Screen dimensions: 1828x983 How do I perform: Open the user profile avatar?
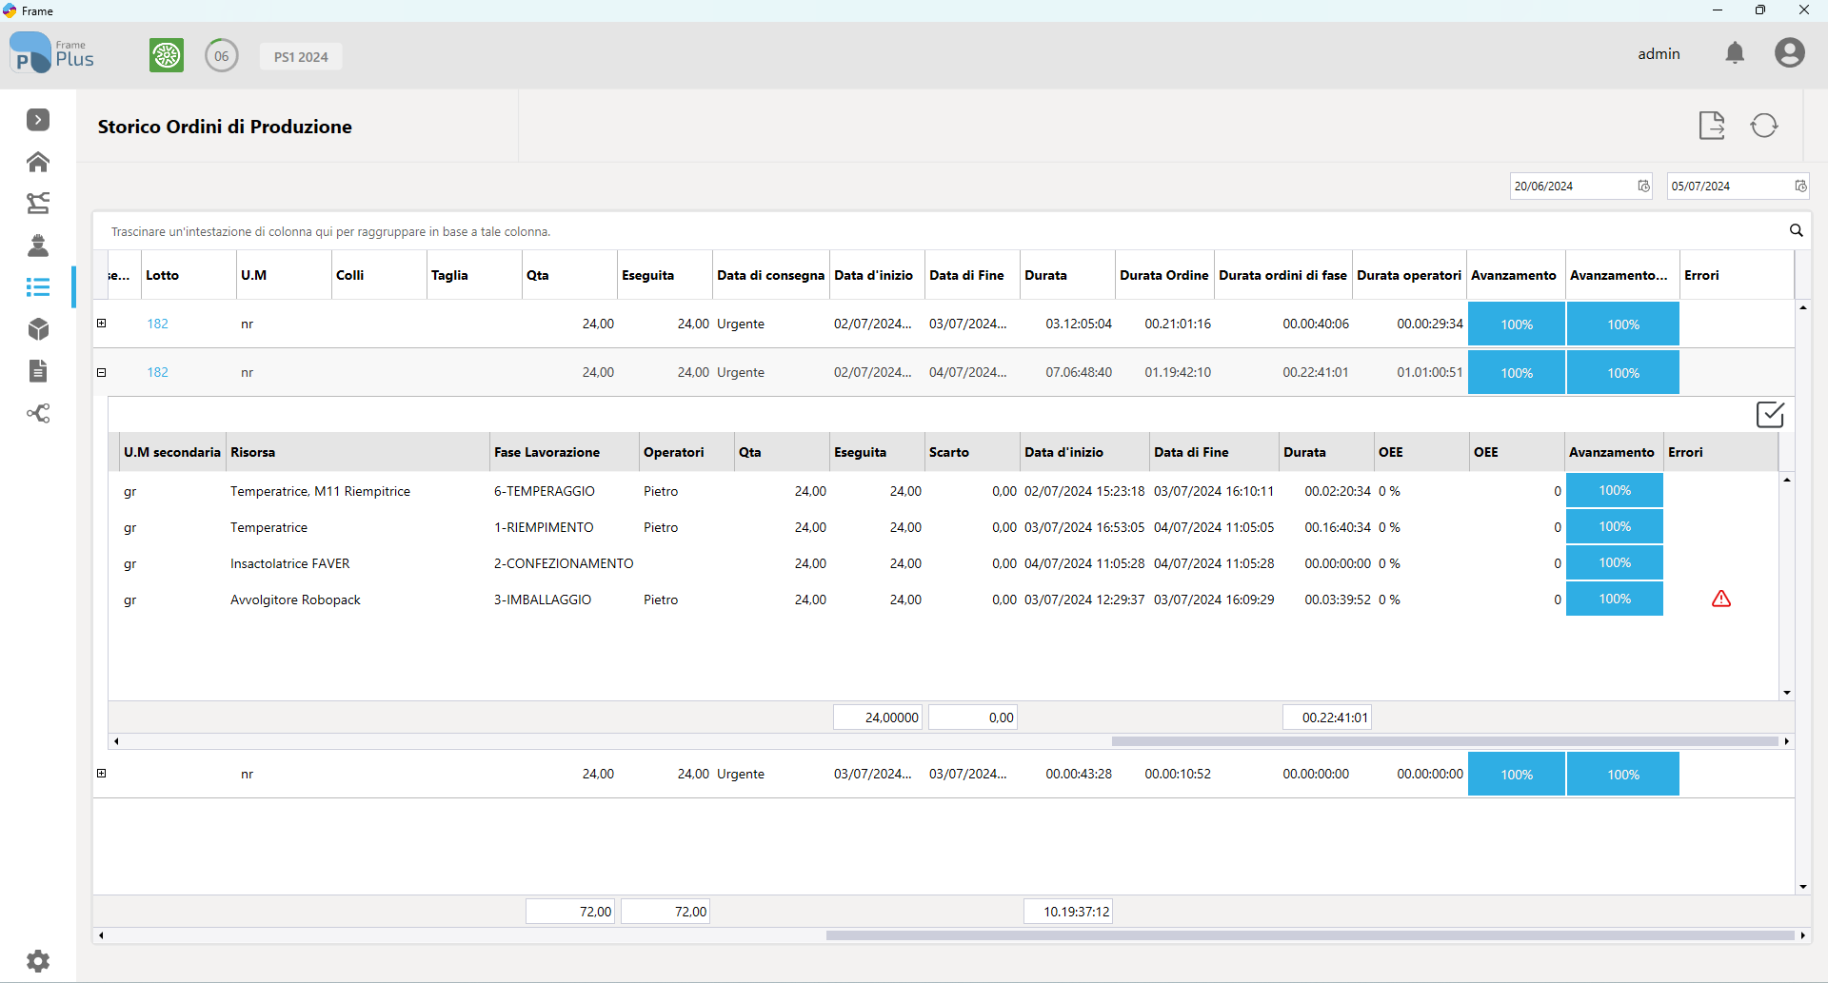point(1790,52)
